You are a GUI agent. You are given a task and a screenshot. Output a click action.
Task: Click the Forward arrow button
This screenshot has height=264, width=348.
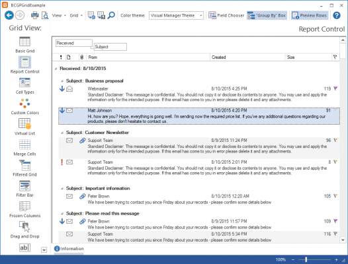point(20,15)
